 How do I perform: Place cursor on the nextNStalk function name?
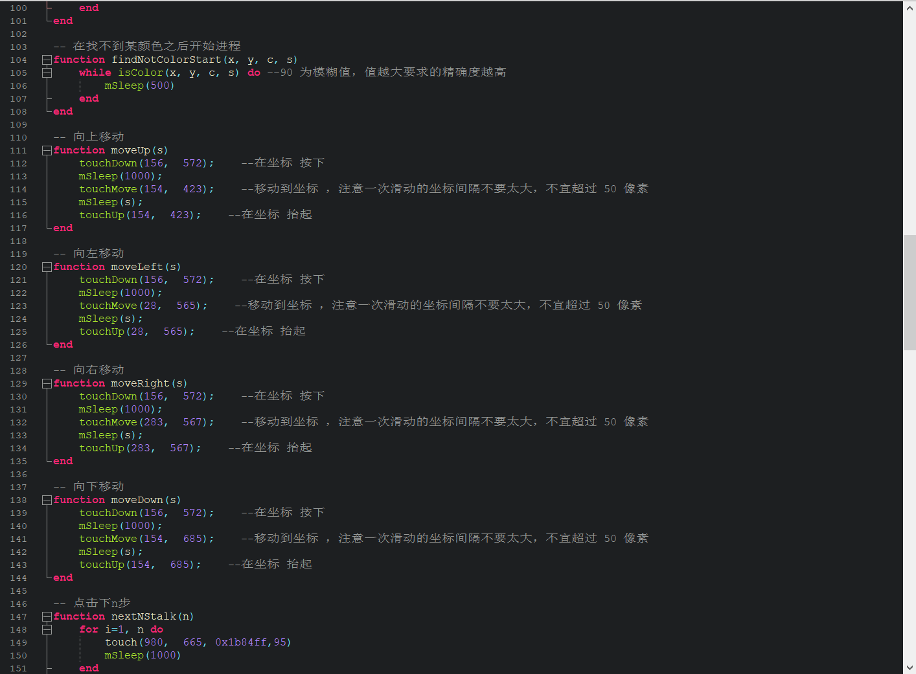(143, 616)
